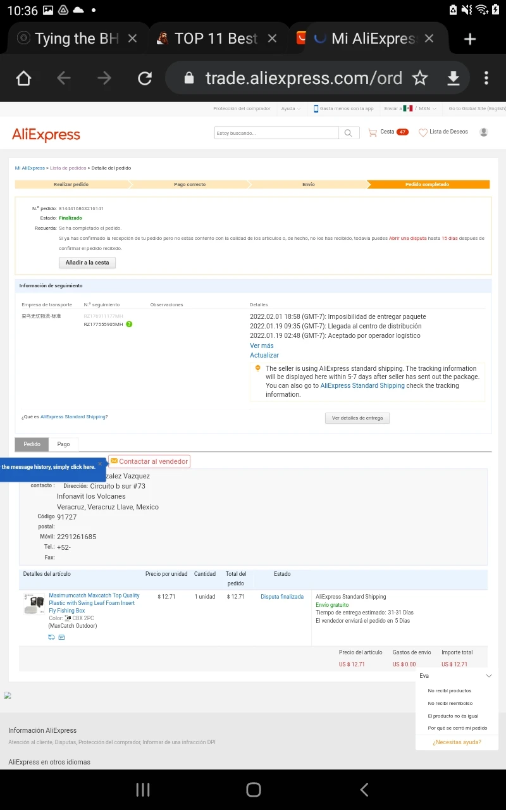Click the green help icon beside RZ177555905MH
This screenshot has width=506, height=810.
point(129,324)
